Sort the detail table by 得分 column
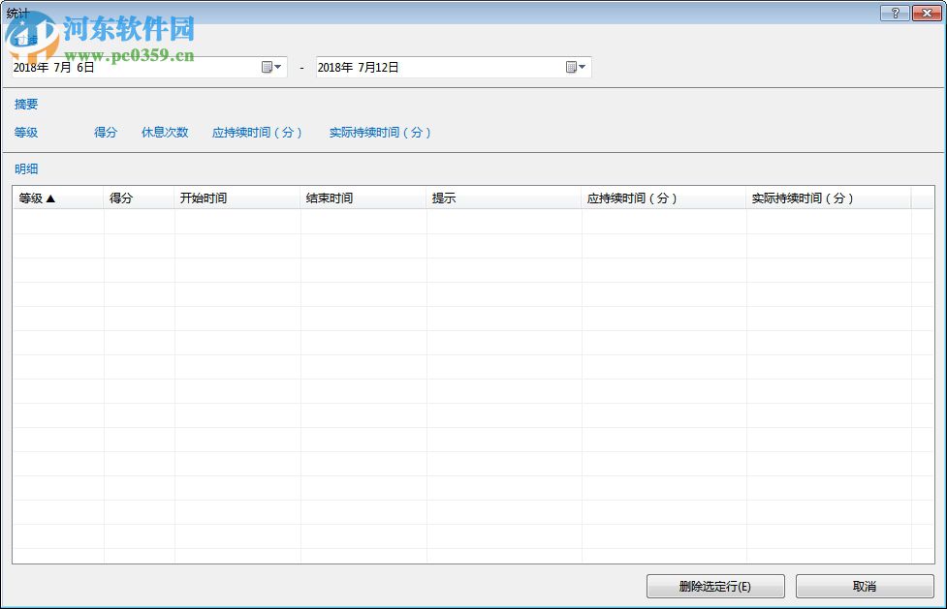Image resolution: width=947 pixels, height=609 pixels. pos(120,197)
